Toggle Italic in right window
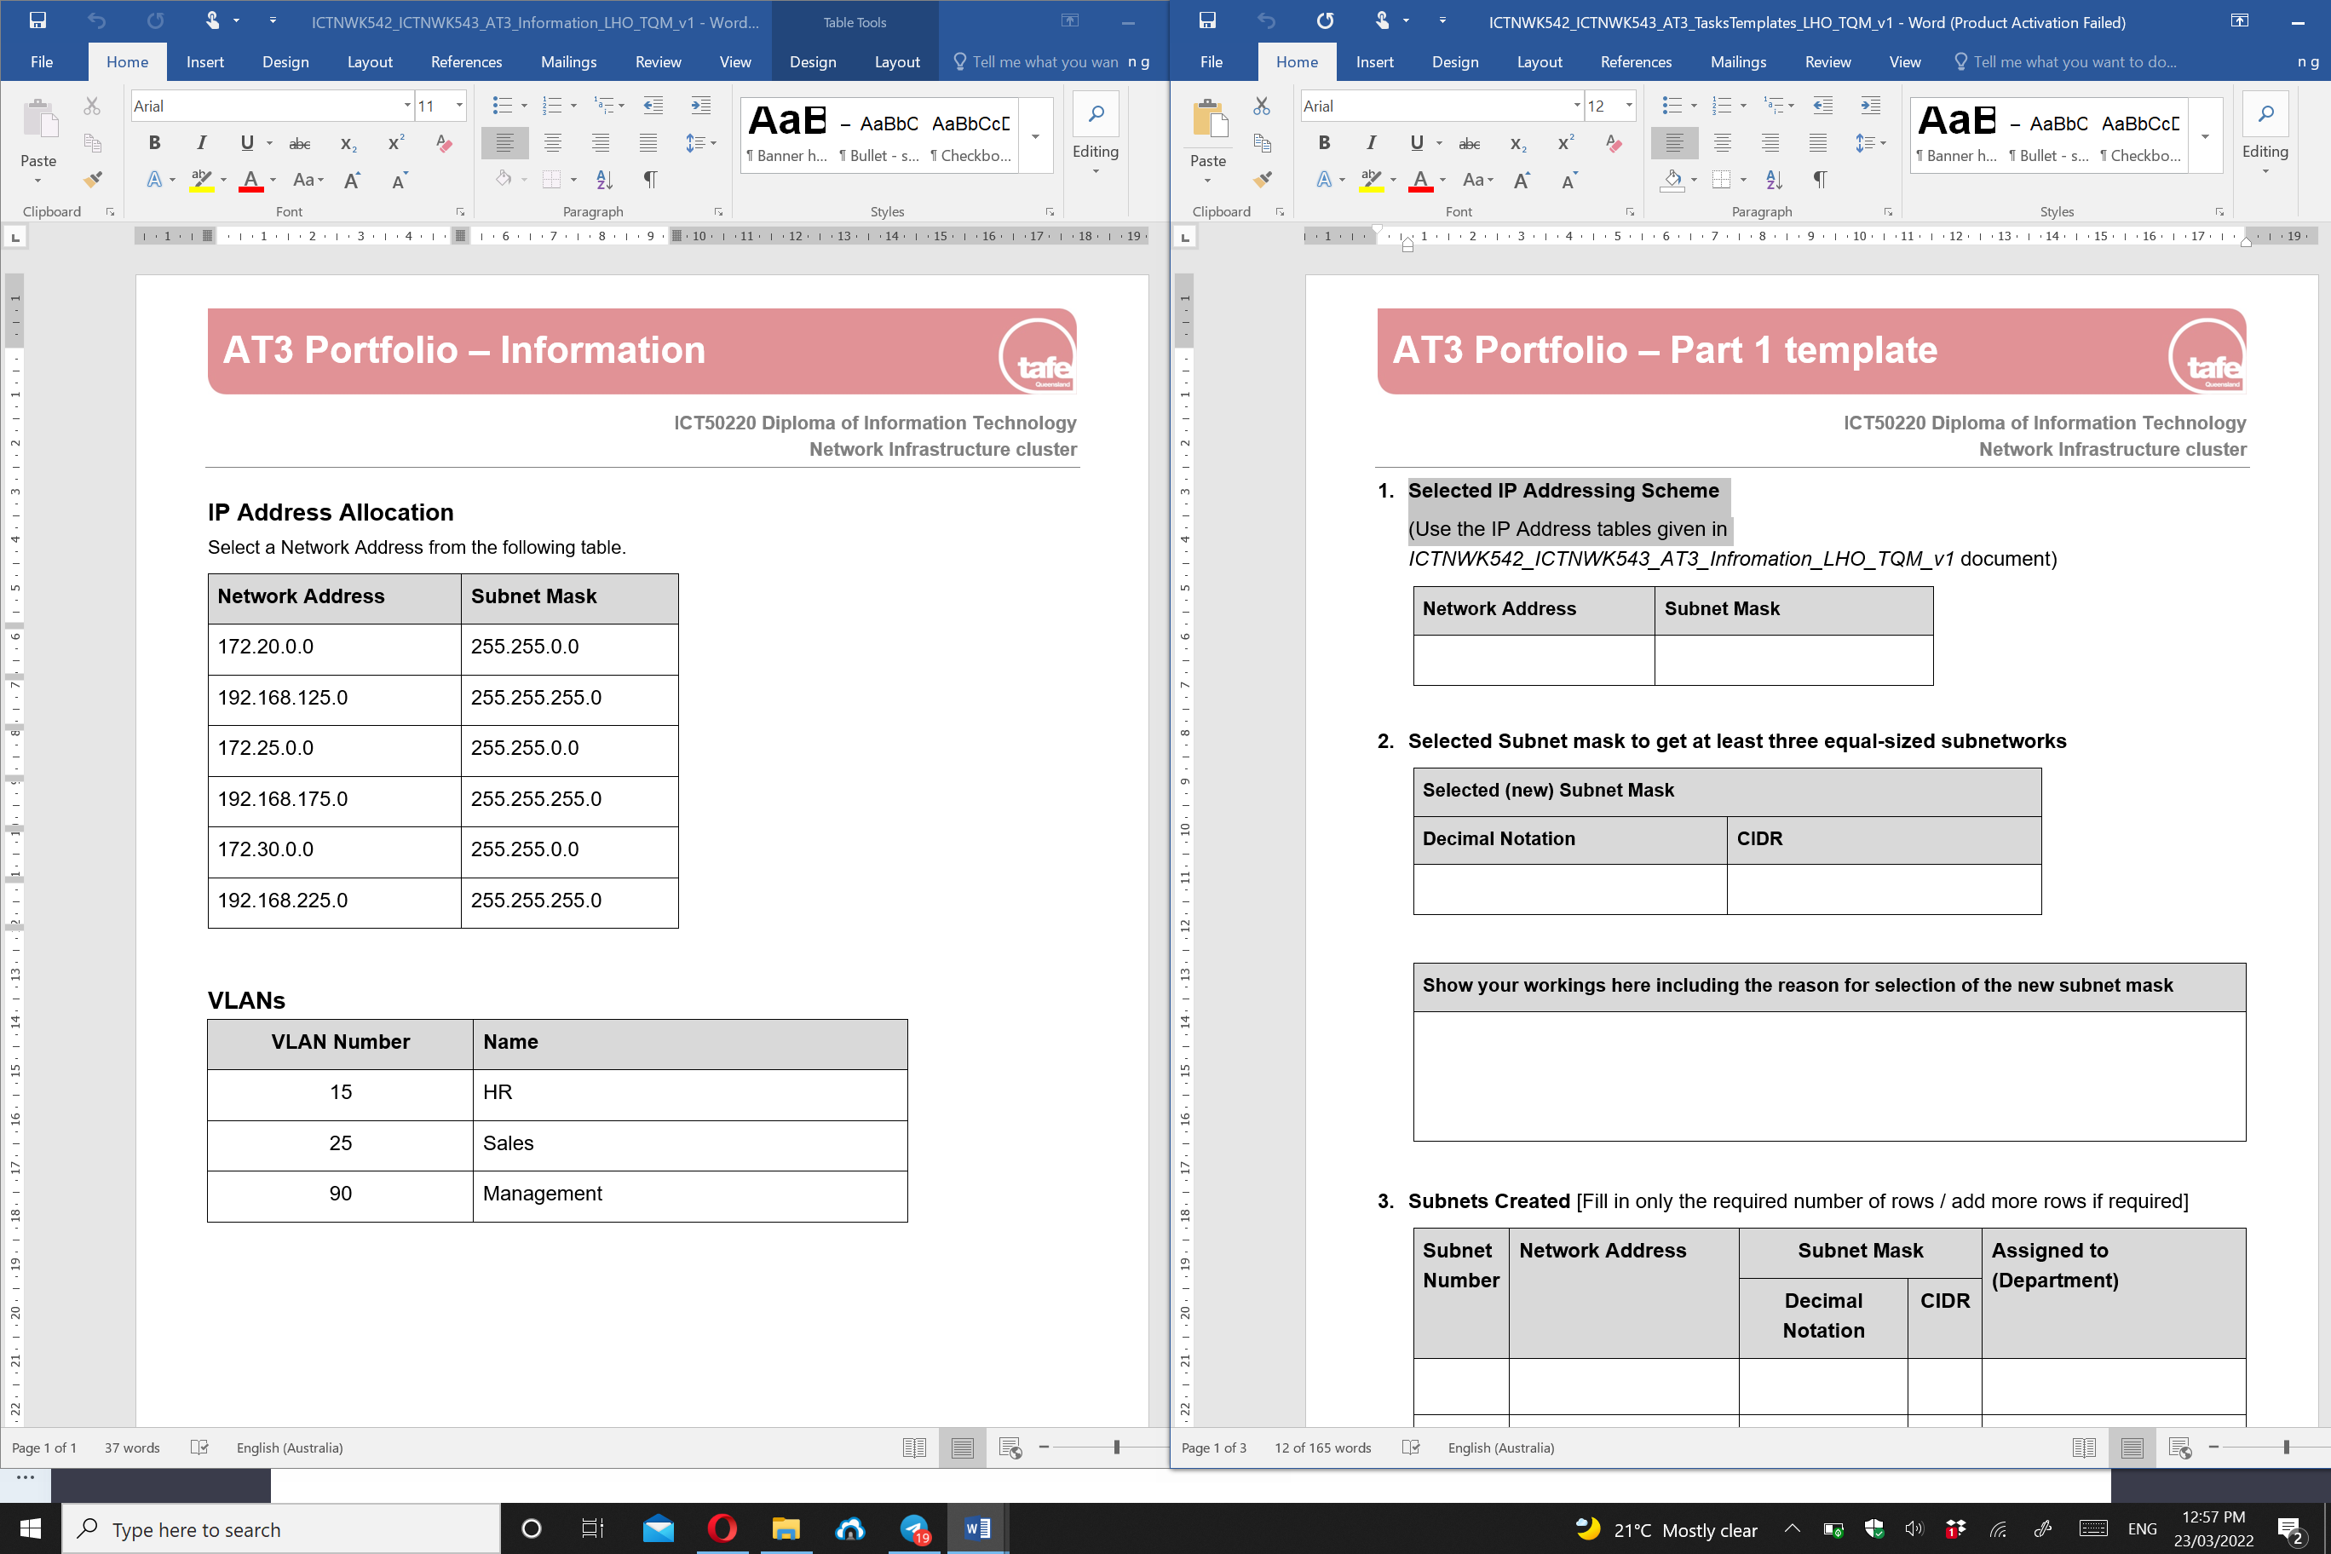This screenshot has height=1554, width=2331. 1371,143
